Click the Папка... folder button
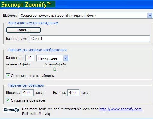The image size is (153, 119). click(23, 30)
